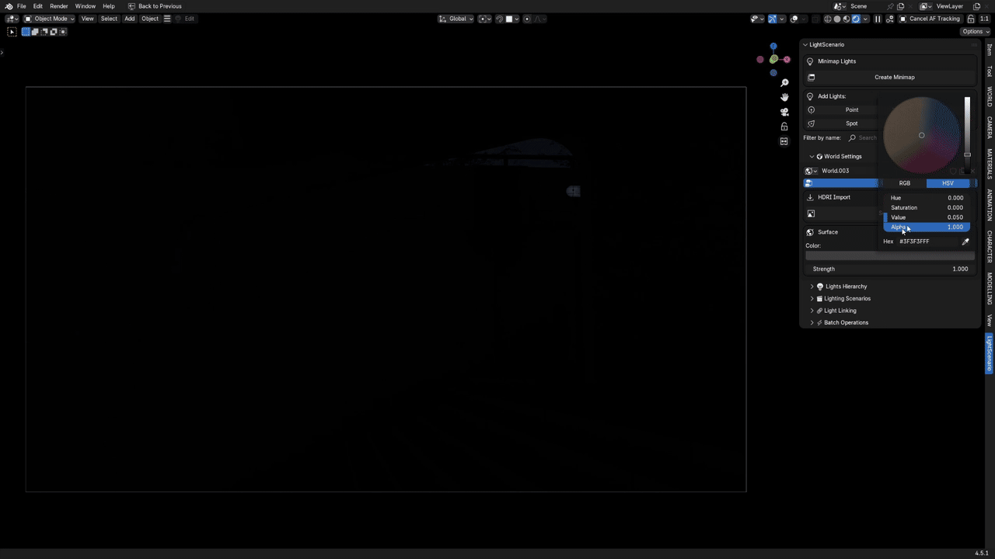The width and height of the screenshot is (995, 559).
Task: Open the pivot point dropdown
Action: (485, 19)
